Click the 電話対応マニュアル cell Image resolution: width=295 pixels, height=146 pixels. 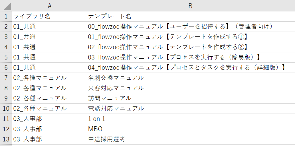click(x=116, y=108)
